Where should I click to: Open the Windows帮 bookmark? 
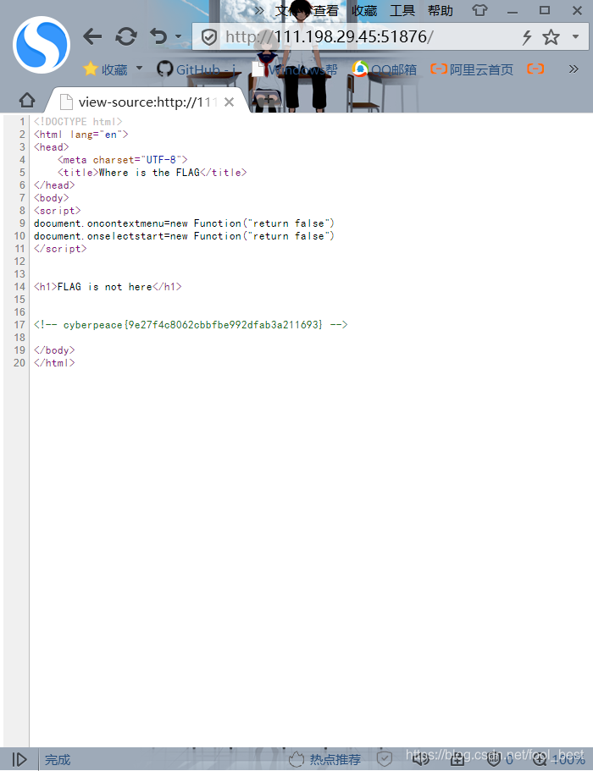point(294,69)
